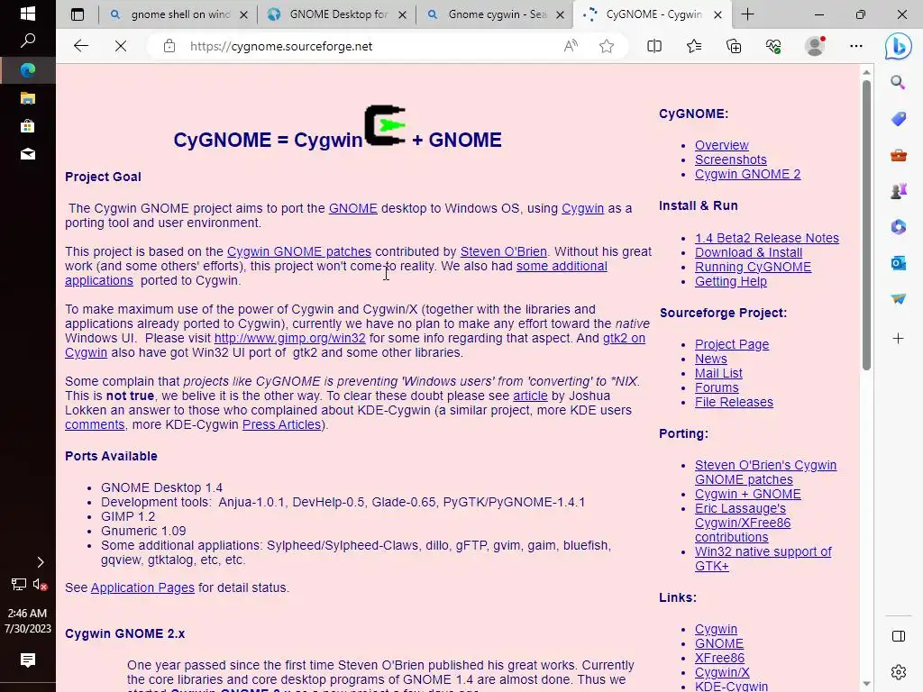
Task: Open the Overview link
Action: coord(721,145)
